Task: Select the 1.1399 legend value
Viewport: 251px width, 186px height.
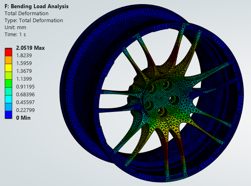Action: tap(24, 79)
